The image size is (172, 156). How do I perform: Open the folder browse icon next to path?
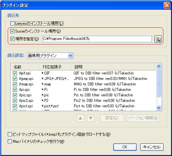[x=158, y=39]
